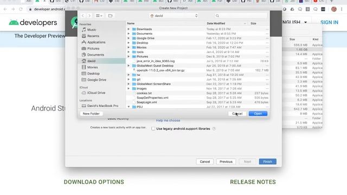Select david home in sidebar

pyautogui.click(x=102, y=61)
